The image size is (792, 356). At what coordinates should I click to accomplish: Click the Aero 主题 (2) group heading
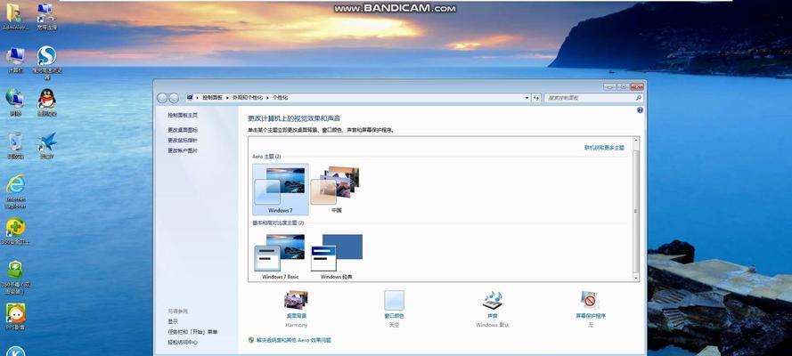(x=266, y=157)
